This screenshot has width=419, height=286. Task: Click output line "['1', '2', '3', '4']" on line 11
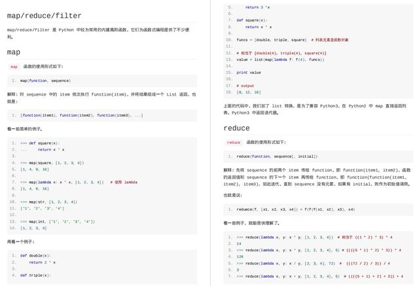(42, 208)
